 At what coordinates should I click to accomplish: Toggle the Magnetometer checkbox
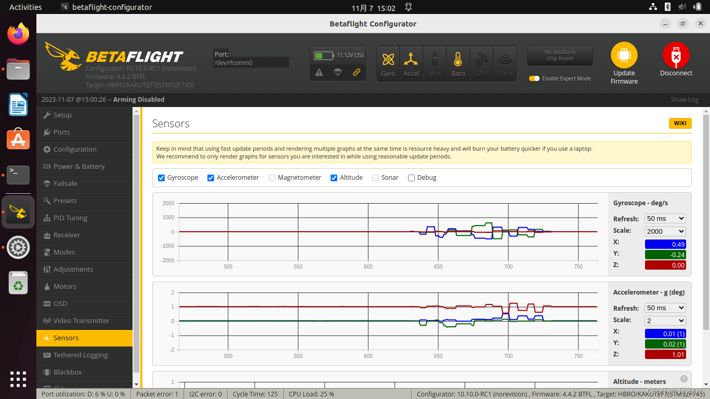pyautogui.click(x=272, y=178)
